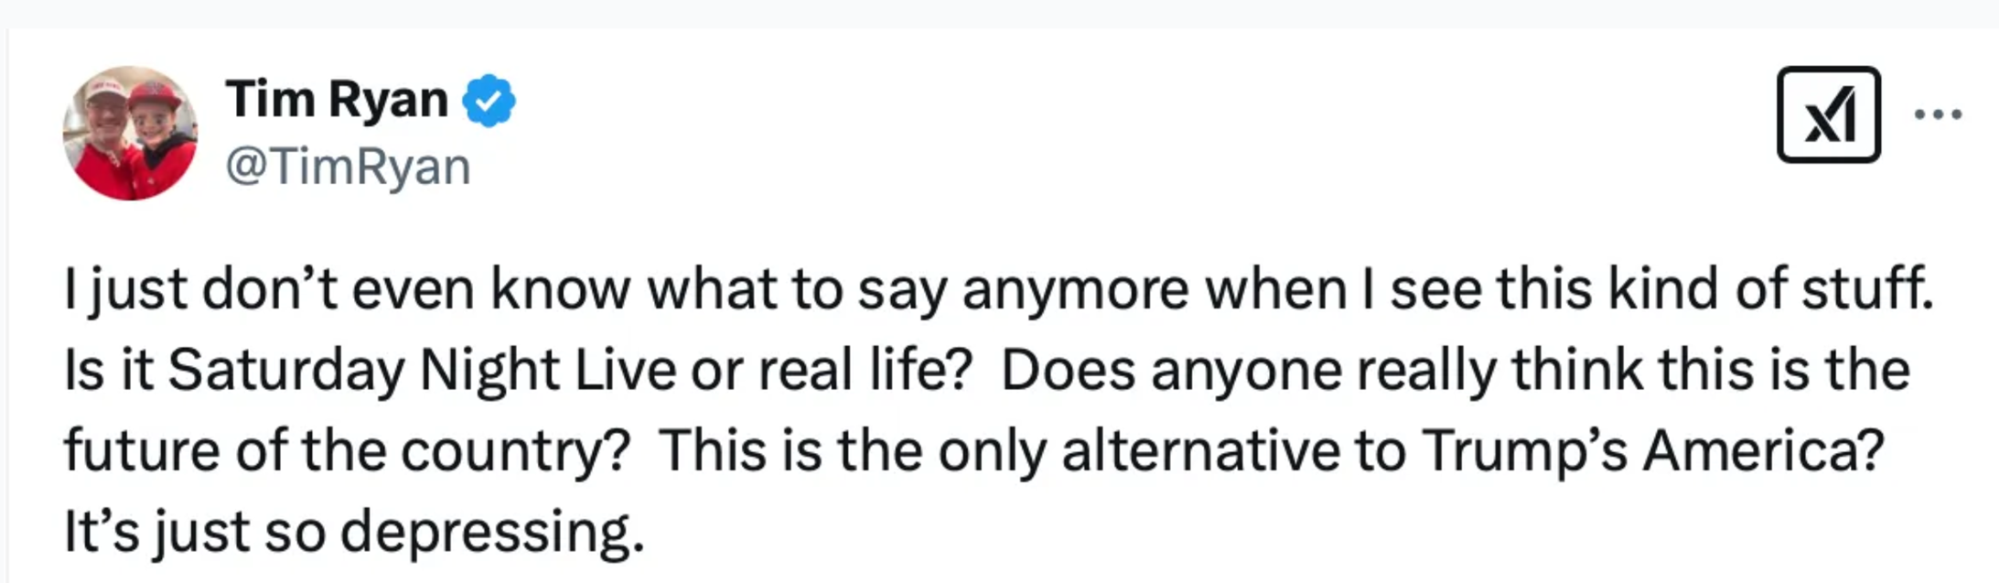The image size is (1999, 583).
Task: Open the @TimRyan handle link
Action: [x=348, y=167]
